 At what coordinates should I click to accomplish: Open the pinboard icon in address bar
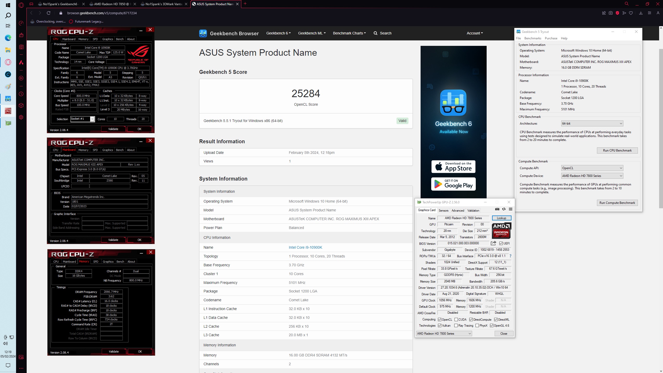[604, 13]
